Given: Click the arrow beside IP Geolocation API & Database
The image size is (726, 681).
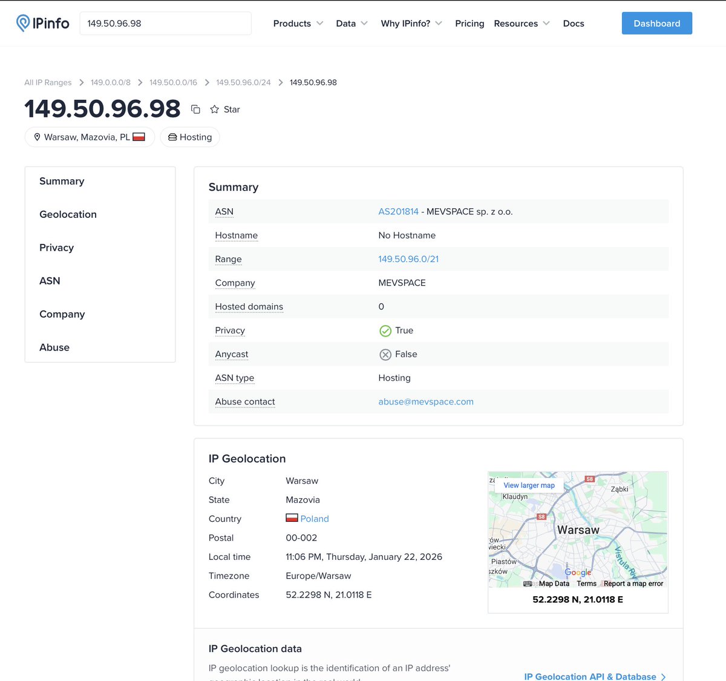Looking at the screenshot, I should tap(663, 677).
